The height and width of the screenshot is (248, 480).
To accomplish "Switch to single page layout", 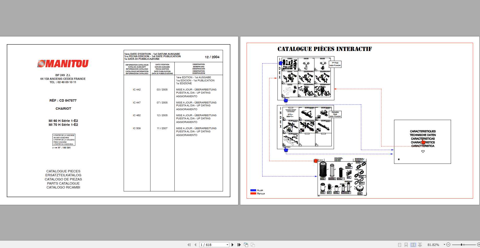I will (399, 245).
